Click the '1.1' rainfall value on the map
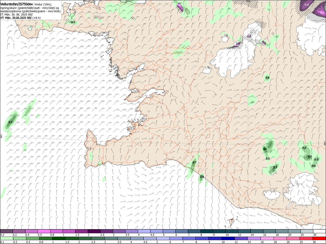Image resolution: width=326 pixels, height=244 pixels. (x=265, y=149)
